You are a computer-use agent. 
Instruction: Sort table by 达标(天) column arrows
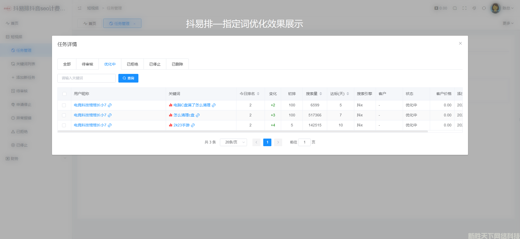pyautogui.click(x=348, y=94)
